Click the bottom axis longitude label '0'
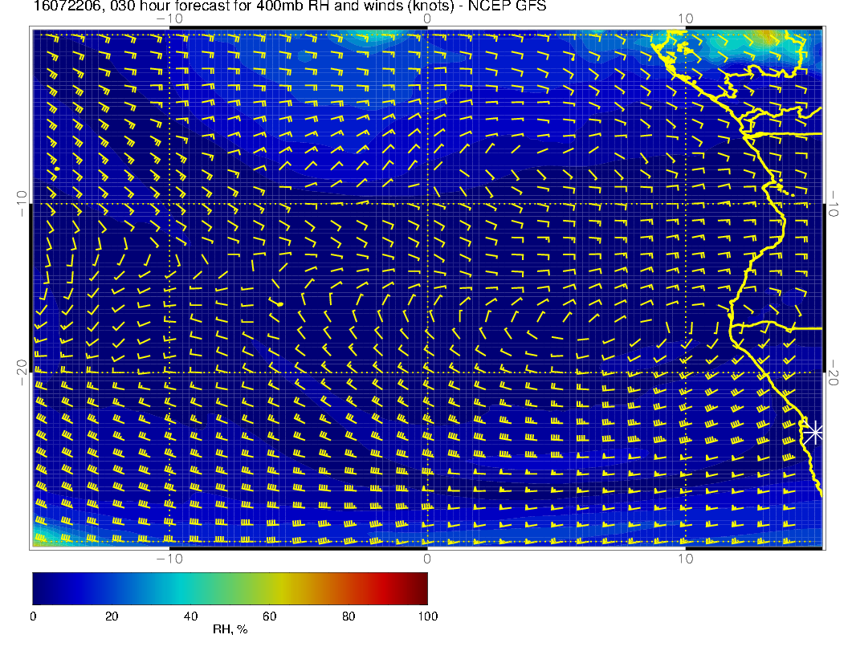The width and height of the screenshot is (848, 655). pos(427,559)
